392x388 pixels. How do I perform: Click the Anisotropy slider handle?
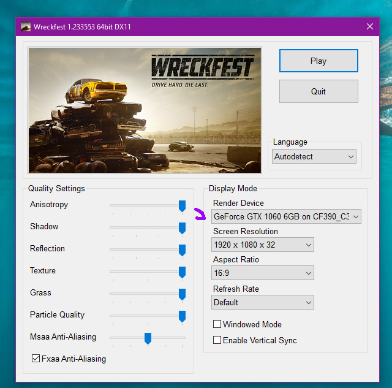pos(183,206)
